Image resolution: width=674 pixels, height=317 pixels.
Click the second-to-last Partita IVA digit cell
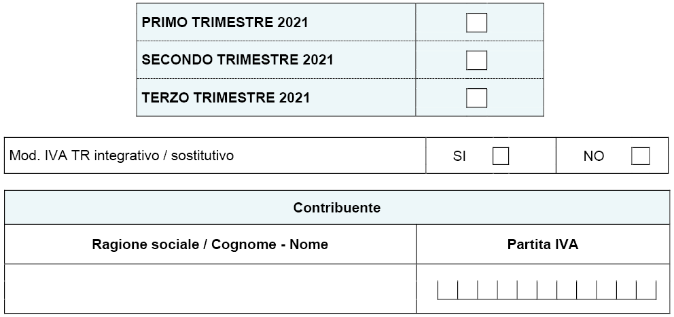coord(626,290)
